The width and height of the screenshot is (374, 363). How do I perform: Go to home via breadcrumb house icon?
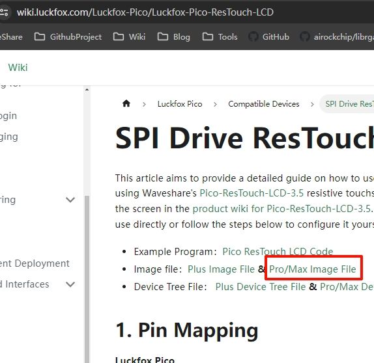point(126,103)
